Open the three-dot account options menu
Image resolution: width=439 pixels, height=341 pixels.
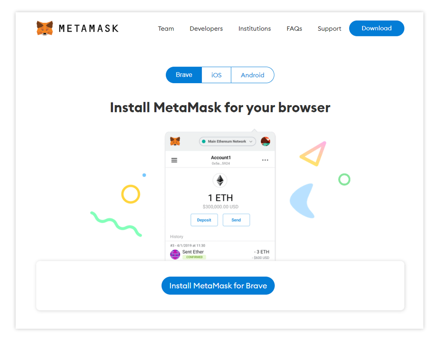point(265,160)
